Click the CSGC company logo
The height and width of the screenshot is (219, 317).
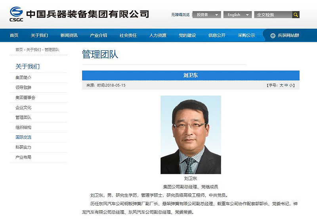coord(16,14)
